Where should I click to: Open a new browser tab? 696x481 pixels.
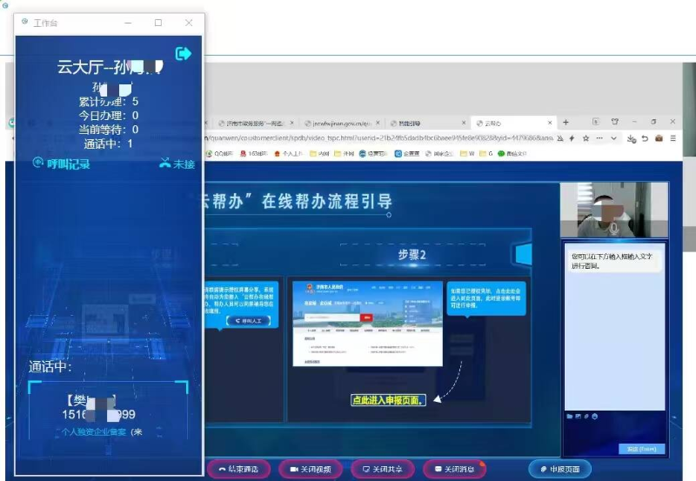pyautogui.click(x=565, y=123)
